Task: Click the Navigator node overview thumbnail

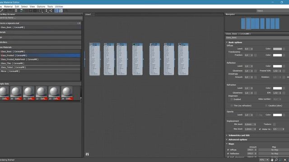Action: pyautogui.click(x=260, y=23)
